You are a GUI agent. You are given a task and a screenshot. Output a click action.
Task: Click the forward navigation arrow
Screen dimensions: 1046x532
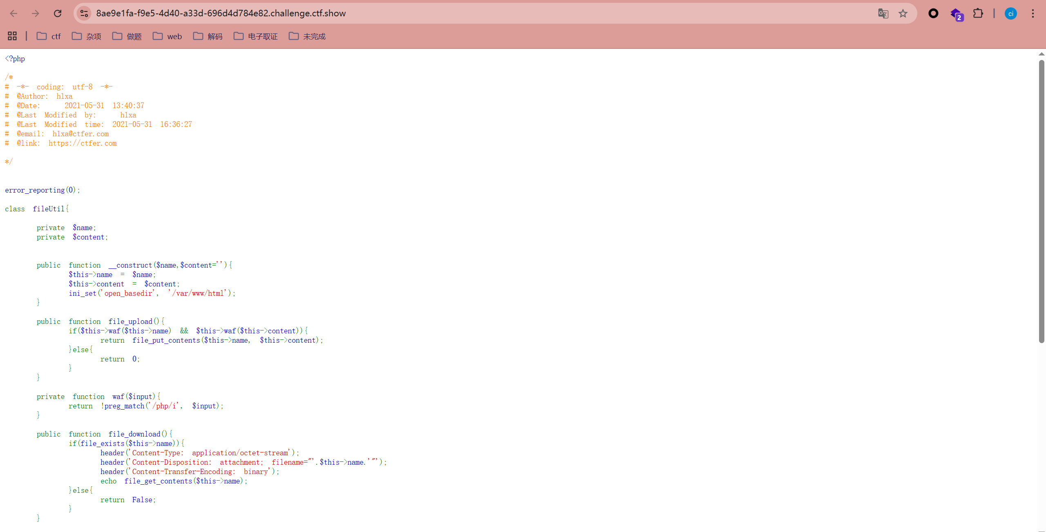coord(36,13)
